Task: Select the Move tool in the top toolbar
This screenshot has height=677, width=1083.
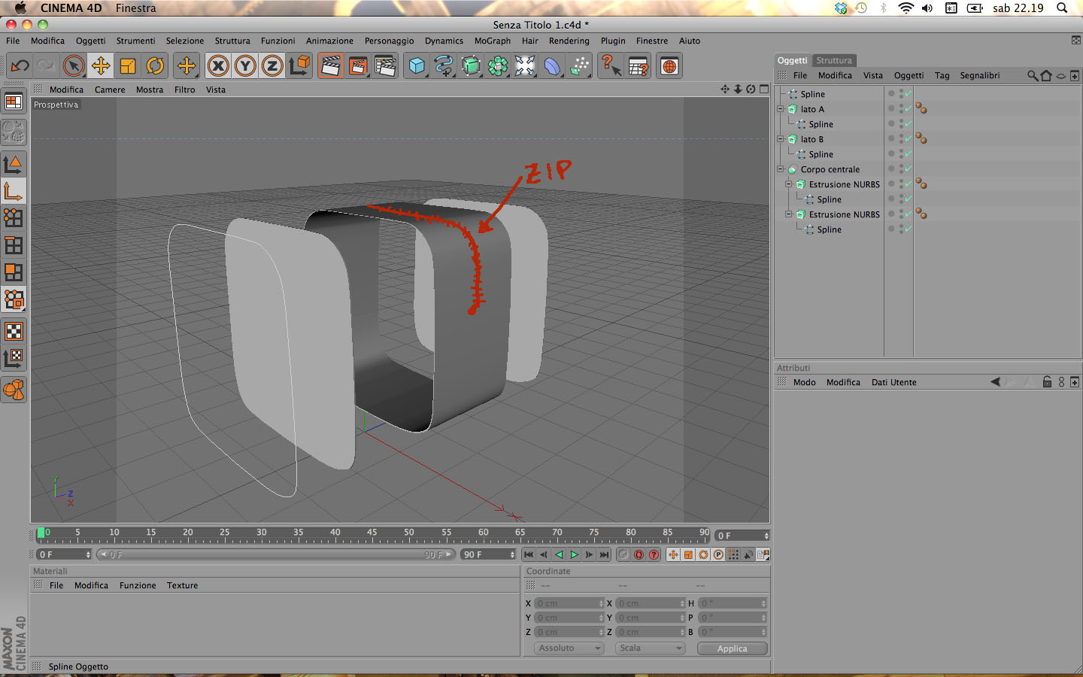Action: point(100,66)
